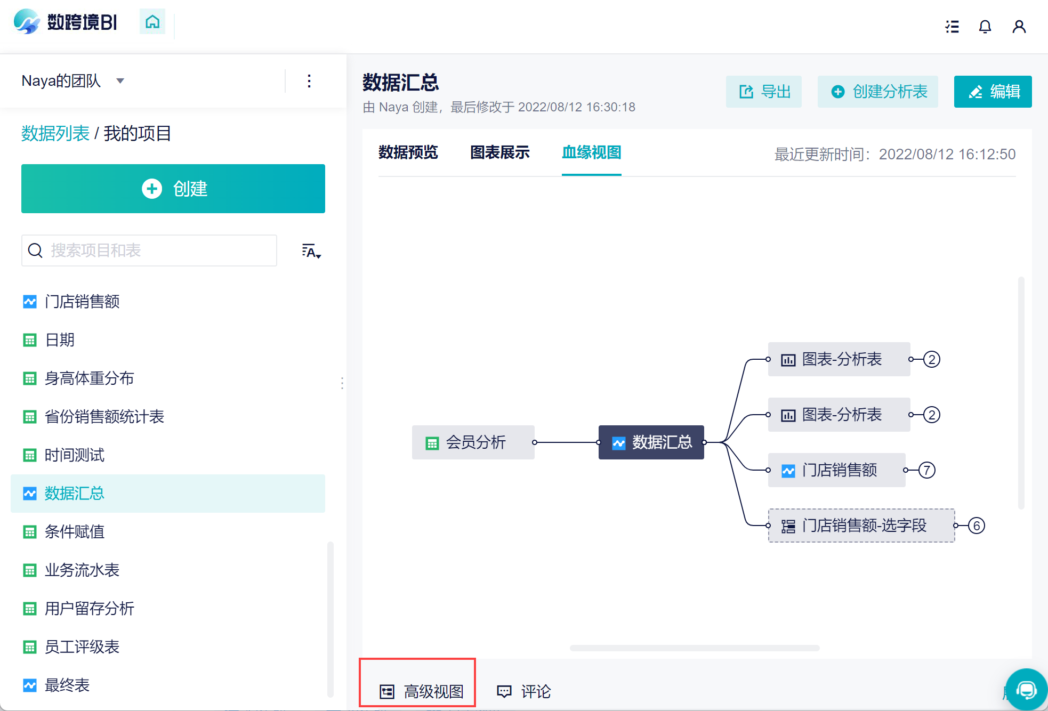The height and width of the screenshot is (711, 1048).
Task: Click the 编辑 edit button
Action: point(993,92)
